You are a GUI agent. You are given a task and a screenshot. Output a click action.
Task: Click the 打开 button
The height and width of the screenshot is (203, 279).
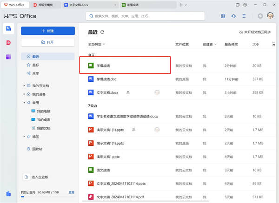tap(48, 42)
